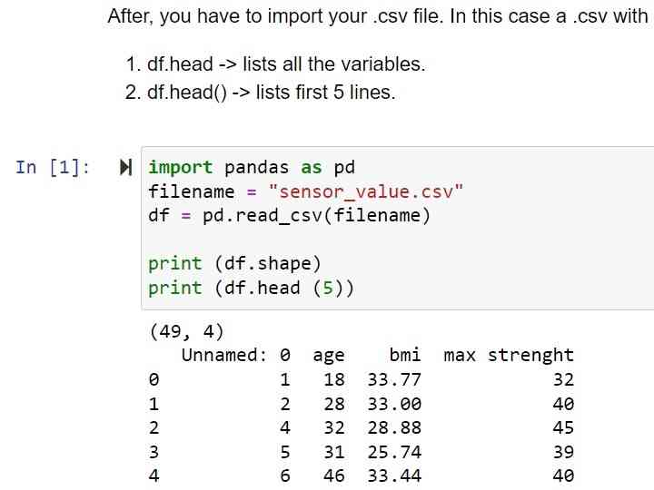Click the print (df.shape) code line
Viewport: 654px width, 490px height.
[235, 264]
